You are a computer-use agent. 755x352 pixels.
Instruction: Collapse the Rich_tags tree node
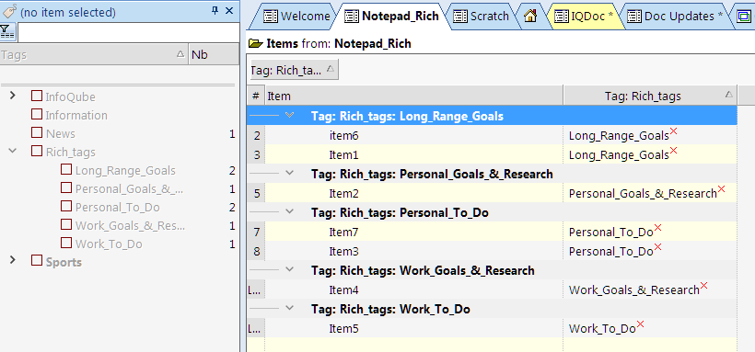(13, 151)
